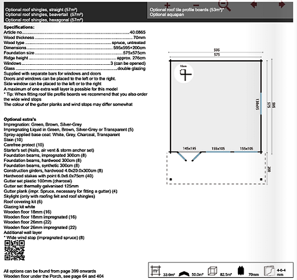Click 'Glazing kit white'
This screenshot has width=297, height=280.
tap(19, 207)
